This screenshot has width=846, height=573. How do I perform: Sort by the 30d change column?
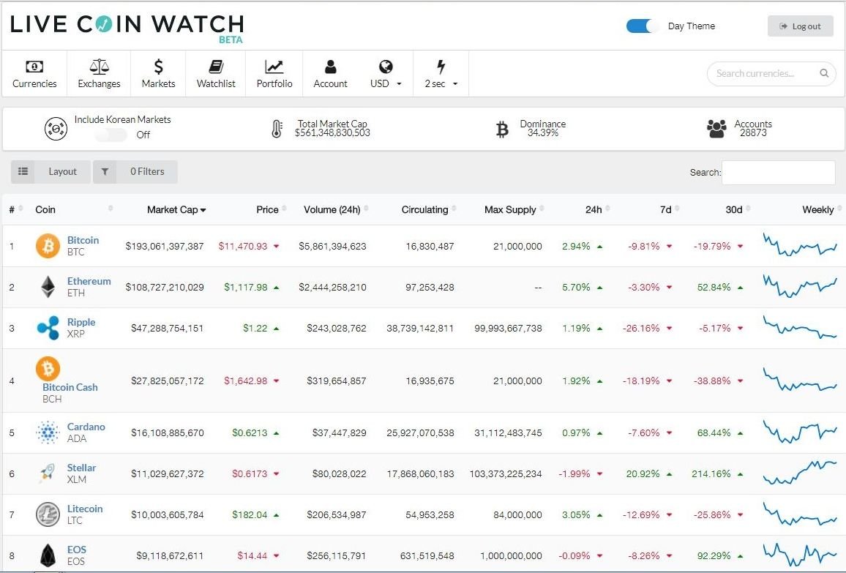[738, 209]
